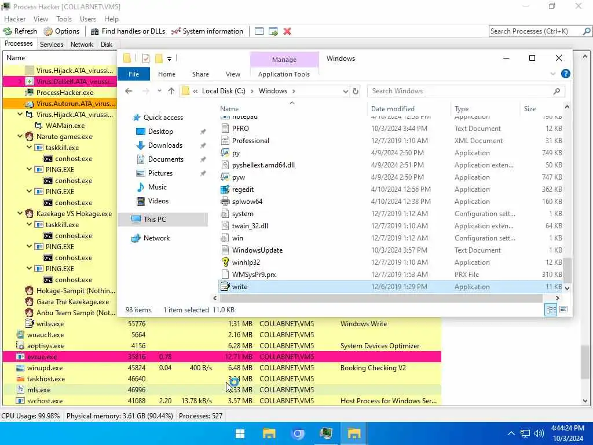Click the search magnifier in Process Hacker
This screenshot has height=445, width=593.
[x=587, y=31]
